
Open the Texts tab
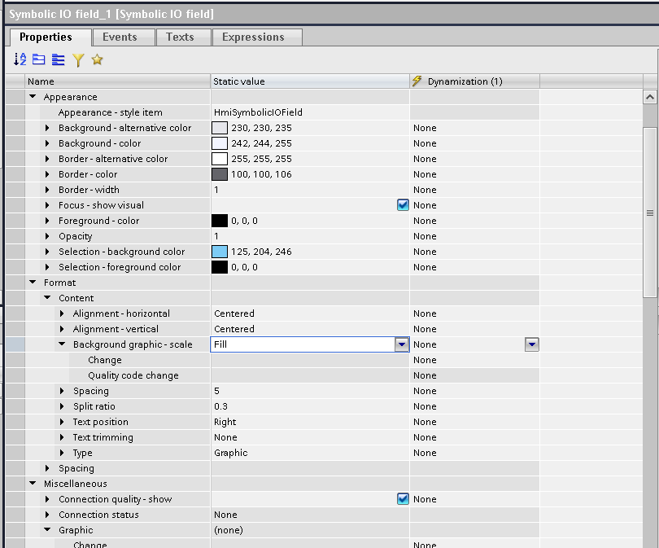[x=180, y=37]
